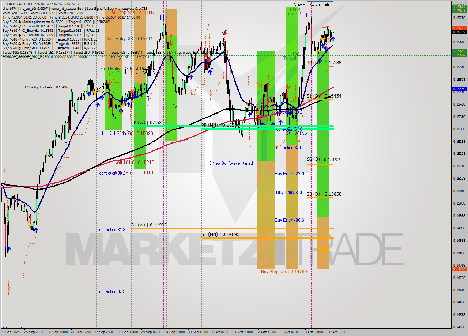Click the red 0.14769 price tag
This screenshot has height=336, width=468.
tap(459, 269)
